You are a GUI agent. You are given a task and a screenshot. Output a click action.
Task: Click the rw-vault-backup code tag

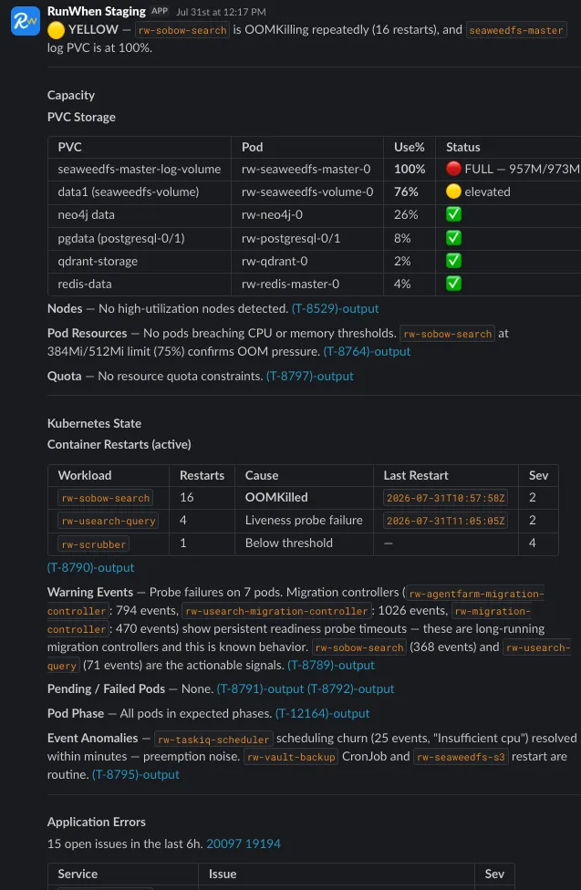pos(291,758)
